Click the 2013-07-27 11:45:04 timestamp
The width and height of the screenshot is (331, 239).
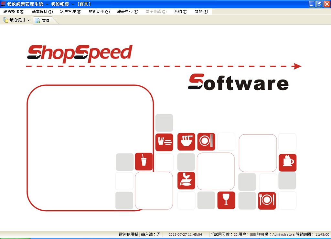pyautogui.click(x=185, y=234)
